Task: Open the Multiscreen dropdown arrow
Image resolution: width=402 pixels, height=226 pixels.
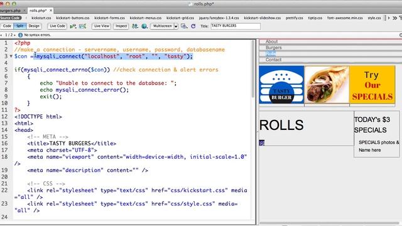Action: coord(176,26)
